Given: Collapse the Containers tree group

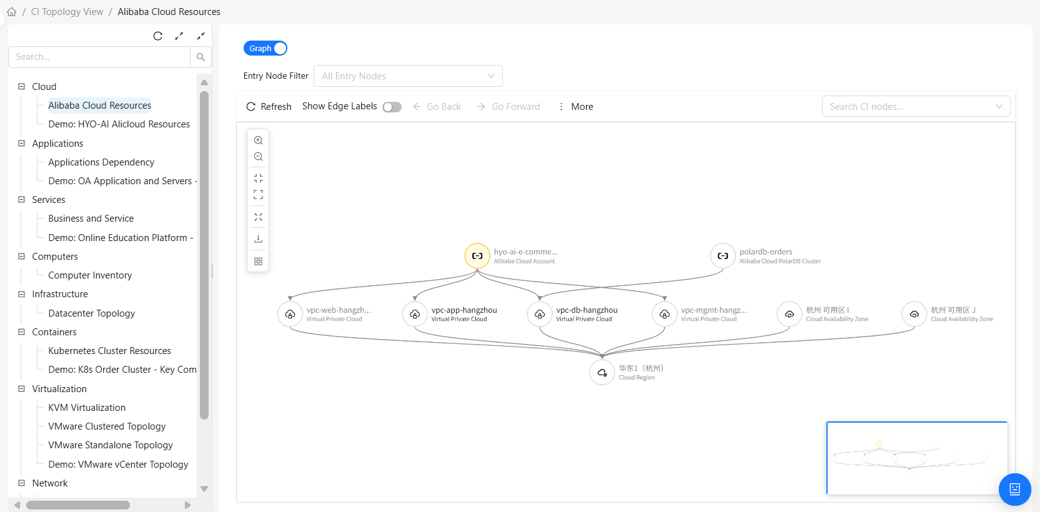Looking at the screenshot, I should pyautogui.click(x=21, y=332).
